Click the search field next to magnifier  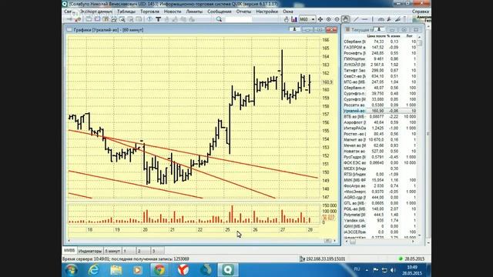coord(239,19)
